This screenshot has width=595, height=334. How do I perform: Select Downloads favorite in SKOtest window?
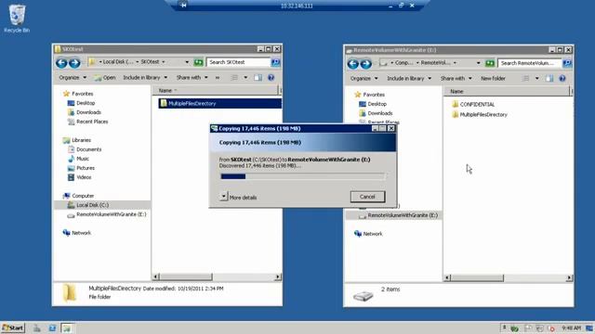point(85,112)
